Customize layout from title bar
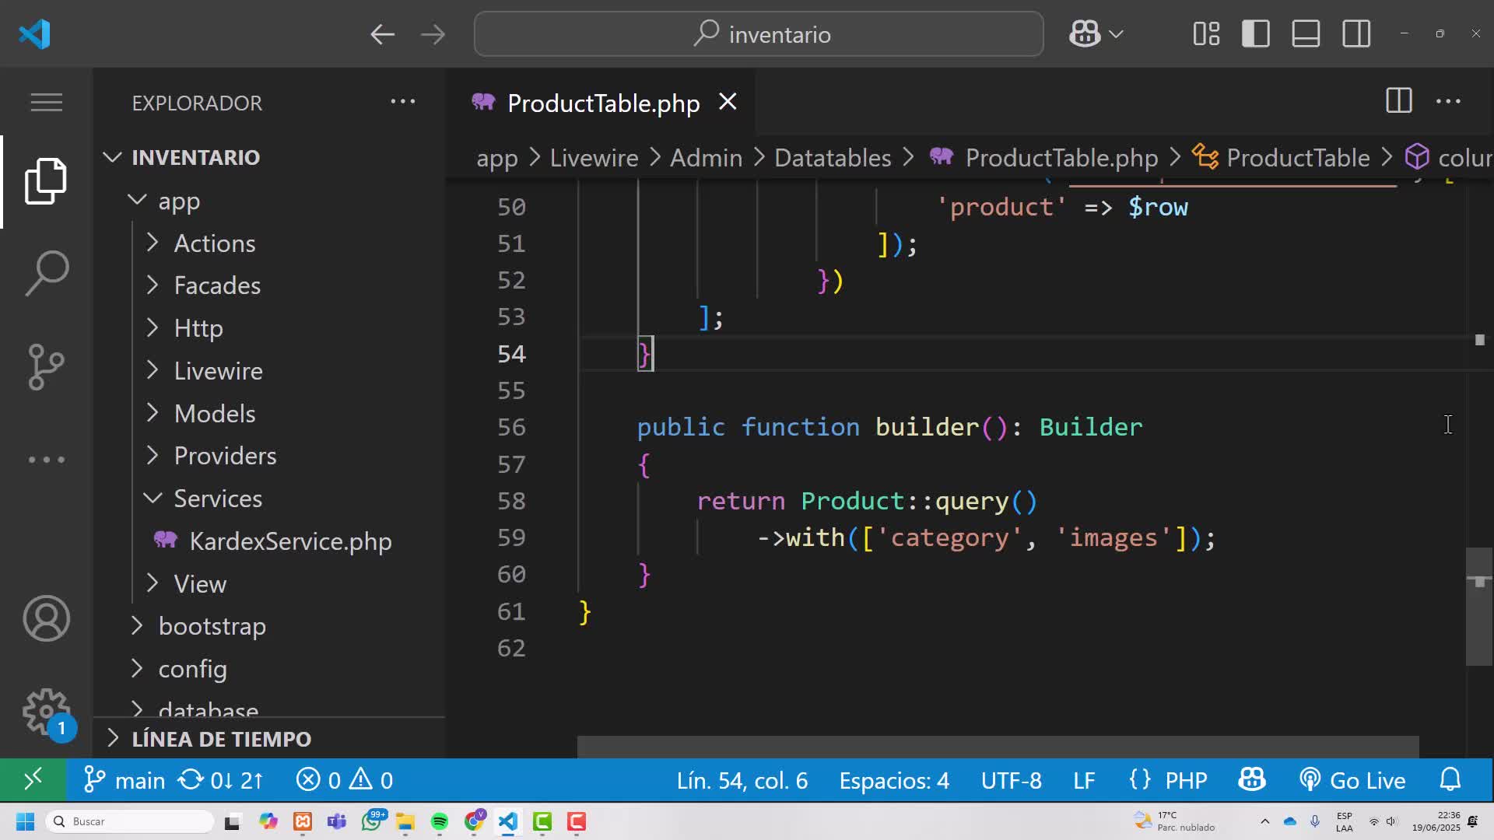This screenshot has width=1494, height=840. pyautogui.click(x=1206, y=34)
